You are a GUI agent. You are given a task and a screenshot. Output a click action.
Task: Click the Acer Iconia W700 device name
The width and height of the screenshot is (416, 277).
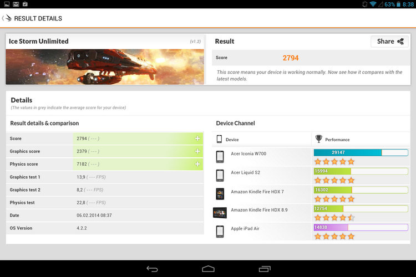coord(248,153)
